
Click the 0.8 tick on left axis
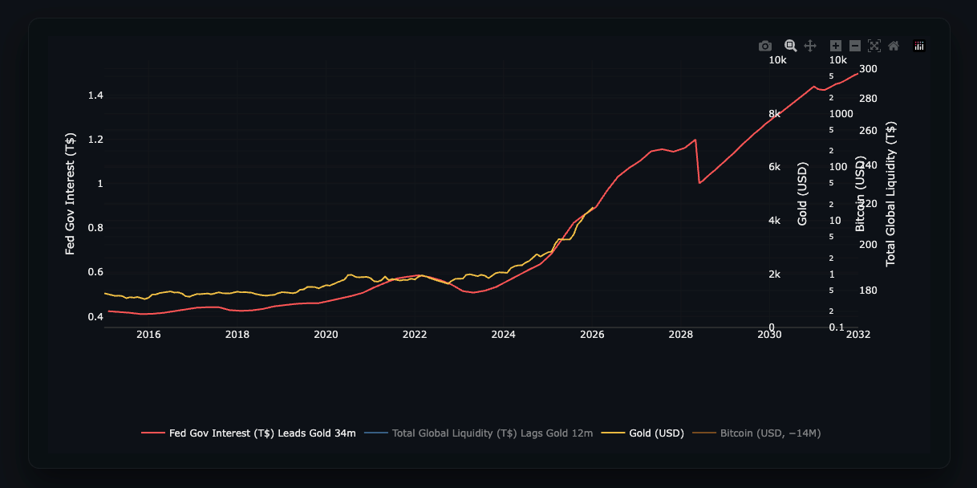(x=95, y=228)
